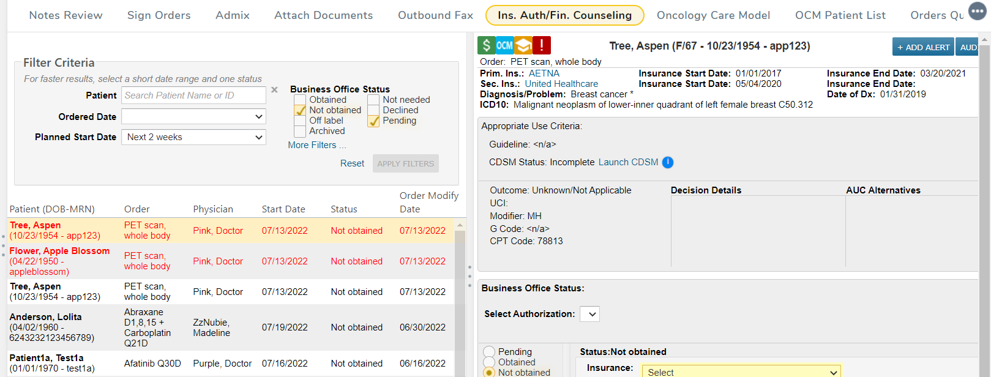The image size is (991, 377).
Task: Click the orange graduation cap icon
Action: [x=523, y=45]
